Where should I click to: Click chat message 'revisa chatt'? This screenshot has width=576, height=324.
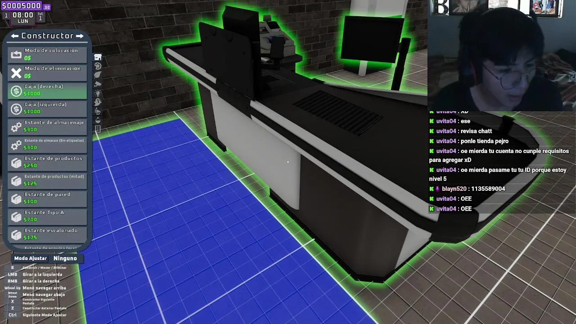click(x=477, y=131)
